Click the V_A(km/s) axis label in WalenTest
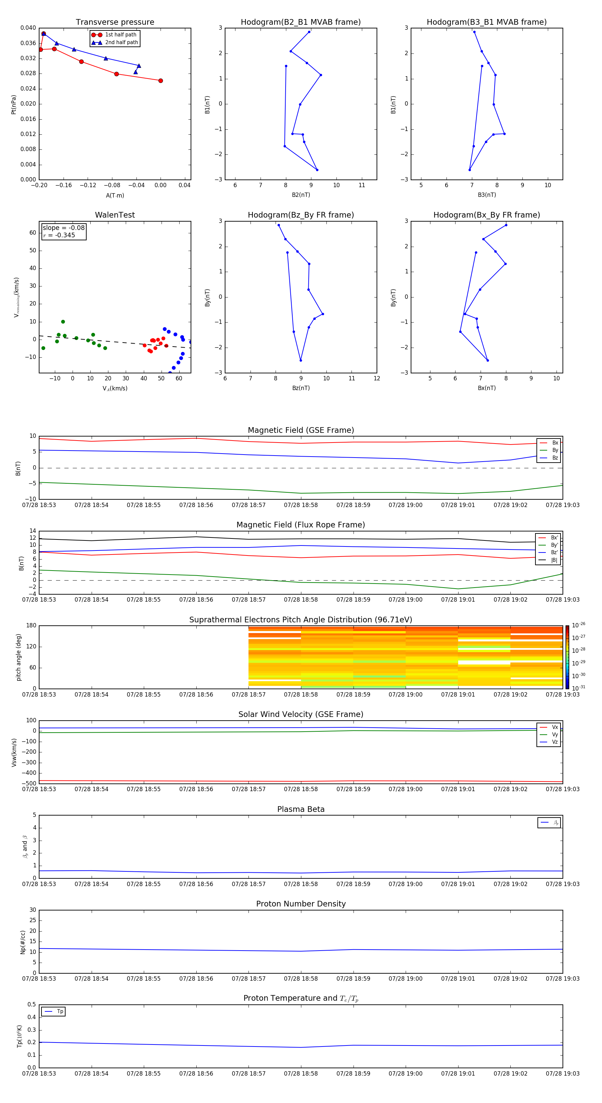The image size is (602, 1103). coord(115,388)
